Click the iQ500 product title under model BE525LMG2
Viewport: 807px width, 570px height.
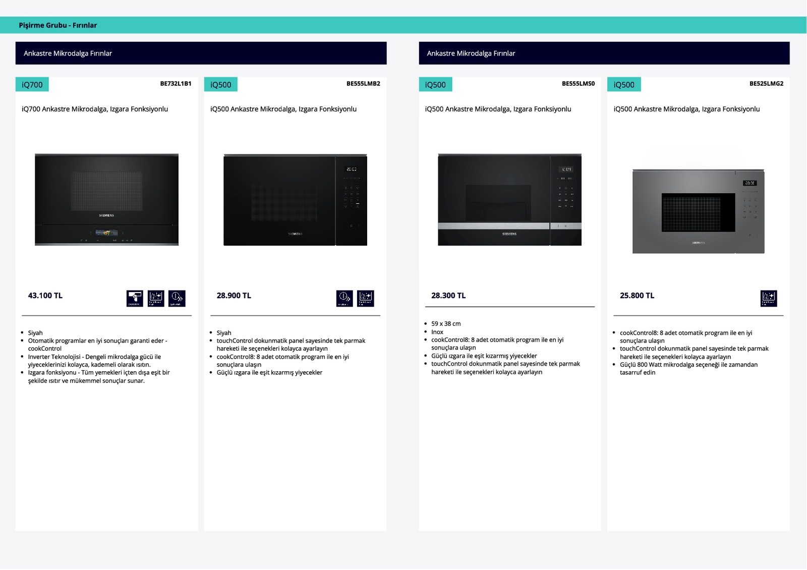point(686,109)
